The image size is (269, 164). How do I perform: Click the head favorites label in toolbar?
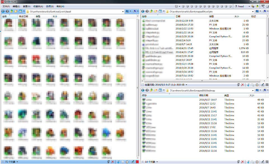coord(241,6)
